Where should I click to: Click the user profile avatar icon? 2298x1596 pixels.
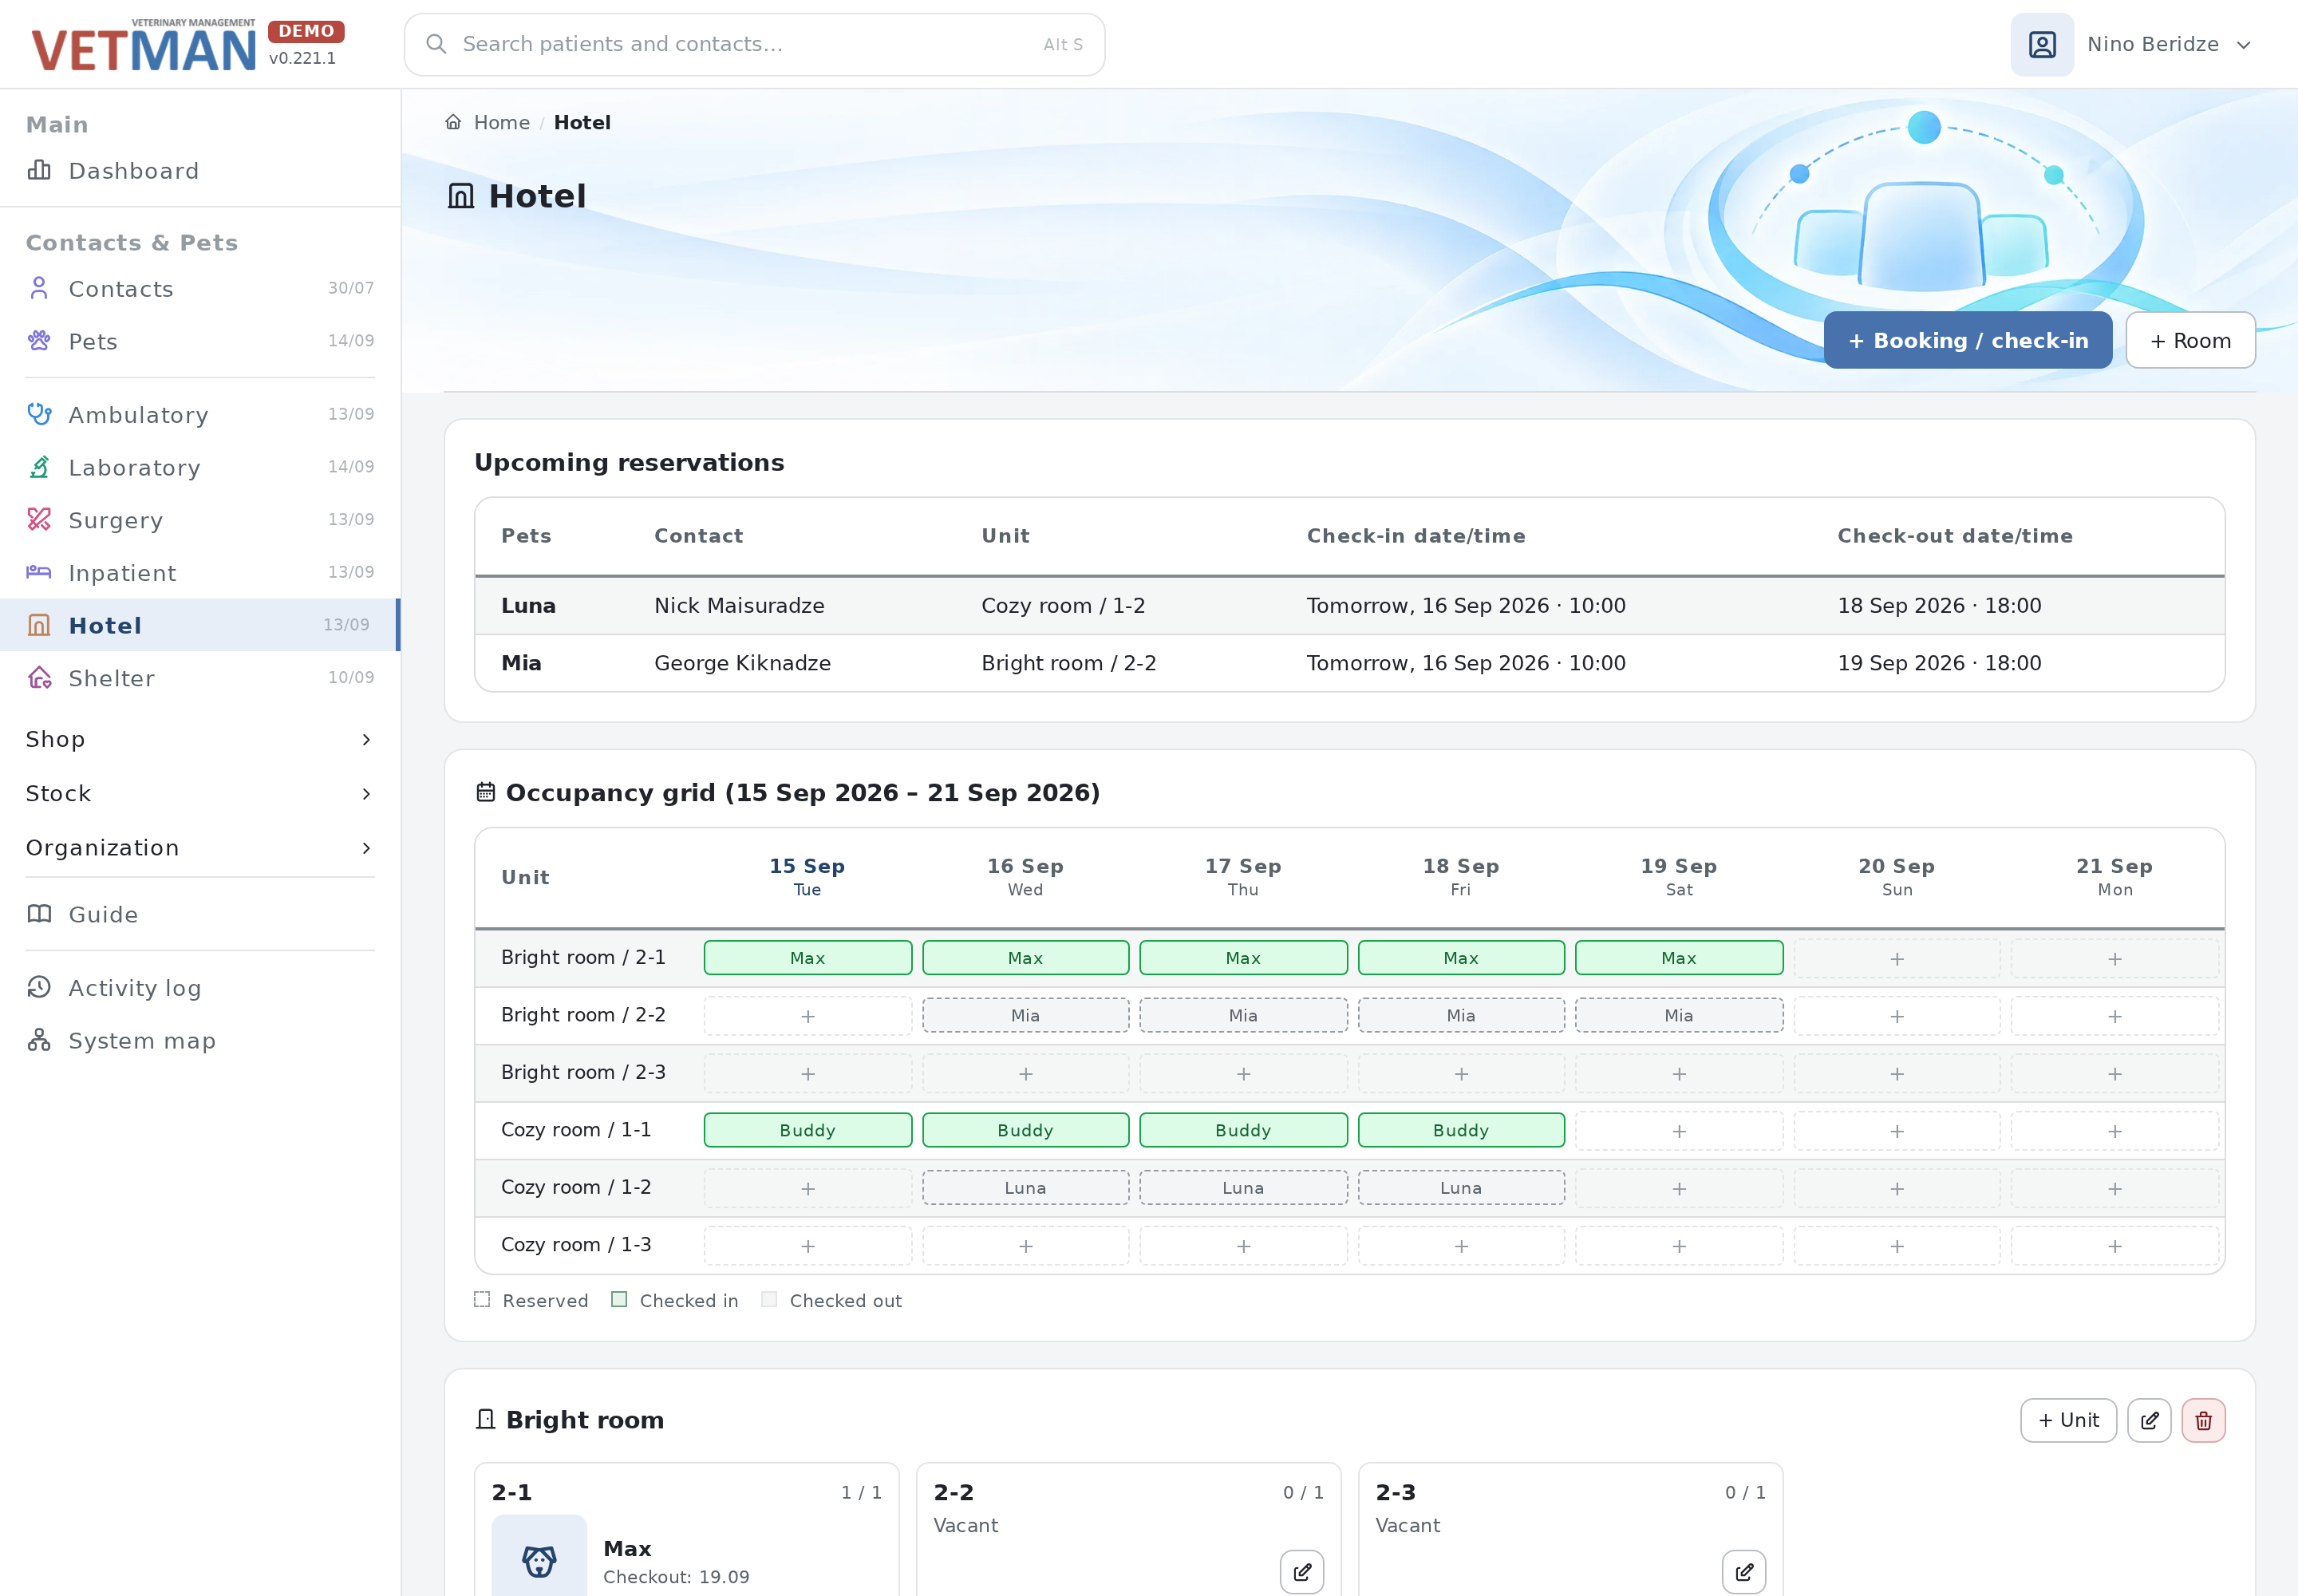[2042, 44]
